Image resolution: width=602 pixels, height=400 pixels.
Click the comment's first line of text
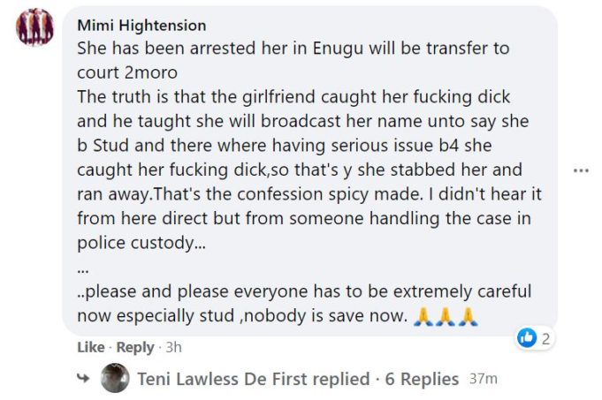[293, 49]
